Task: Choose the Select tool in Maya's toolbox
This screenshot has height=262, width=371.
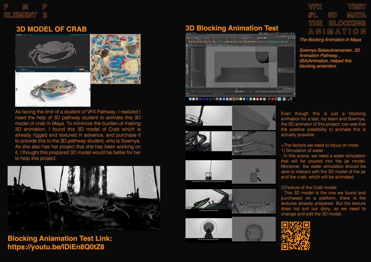Action: 187,45
